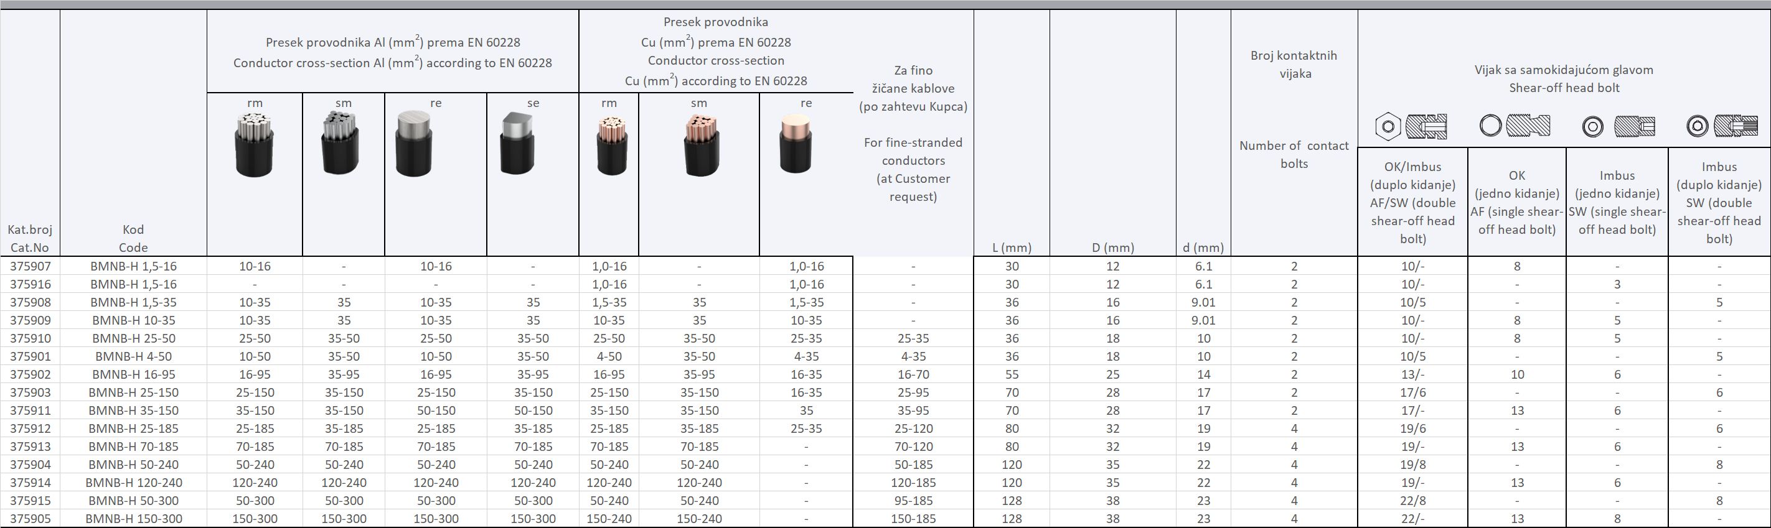Click the OK/Imbus double shear-off bolt icon
The height and width of the screenshot is (528, 1771).
point(1411,126)
